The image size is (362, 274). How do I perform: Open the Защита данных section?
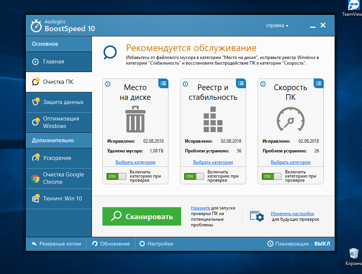pyautogui.click(x=59, y=102)
